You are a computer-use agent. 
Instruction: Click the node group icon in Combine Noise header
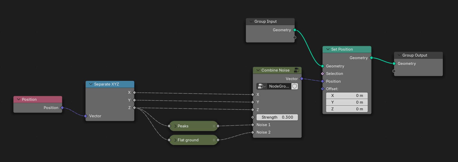pos(296,70)
